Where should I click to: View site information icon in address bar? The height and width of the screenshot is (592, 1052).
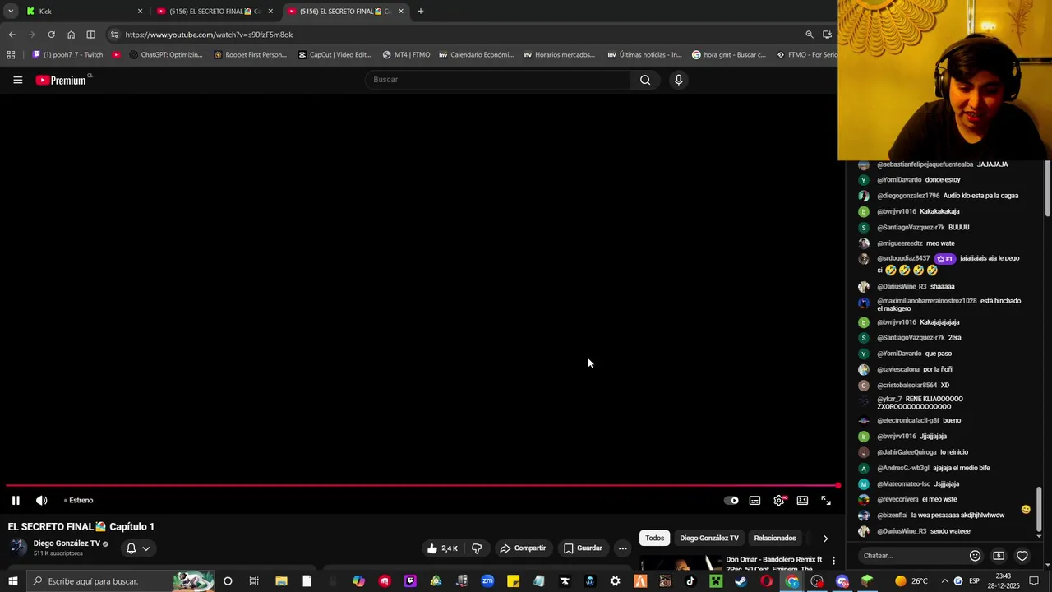(x=114, y=35)
